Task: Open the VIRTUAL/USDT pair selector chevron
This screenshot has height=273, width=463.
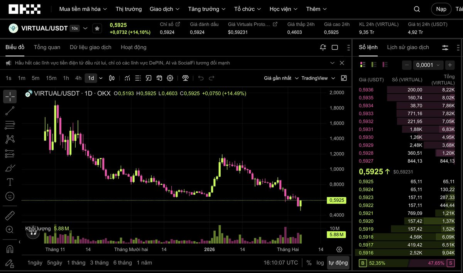Action: [x=85, y=28]
